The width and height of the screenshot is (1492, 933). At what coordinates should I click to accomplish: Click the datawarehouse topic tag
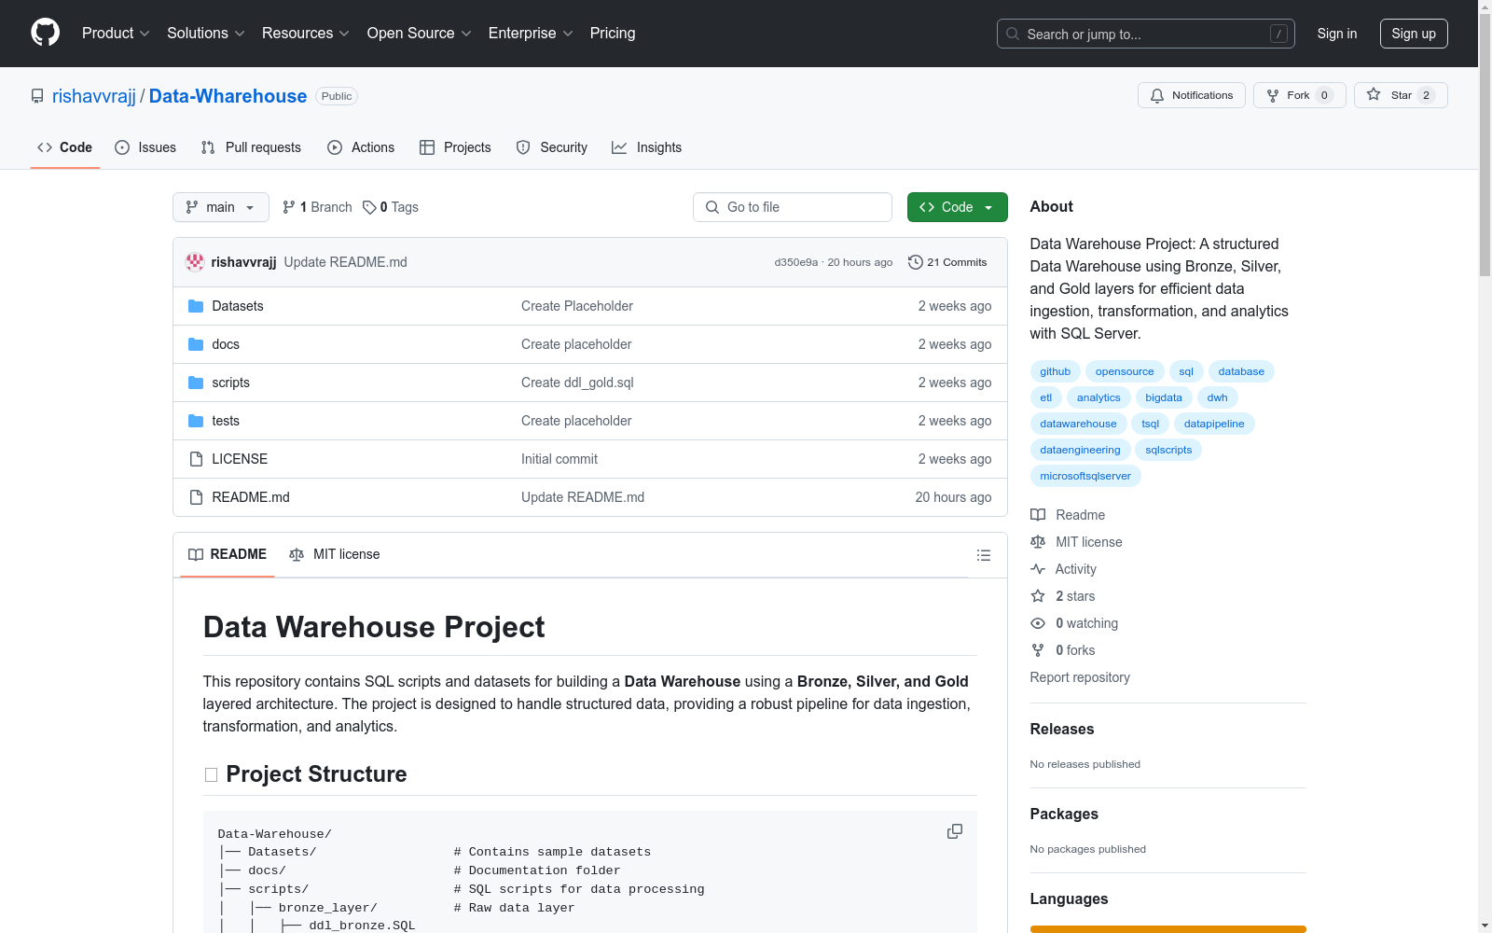(1078, 424)
